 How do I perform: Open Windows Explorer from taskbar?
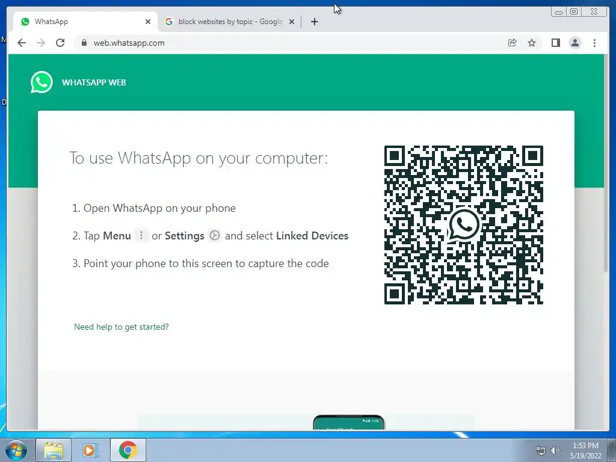click(54, 450)
